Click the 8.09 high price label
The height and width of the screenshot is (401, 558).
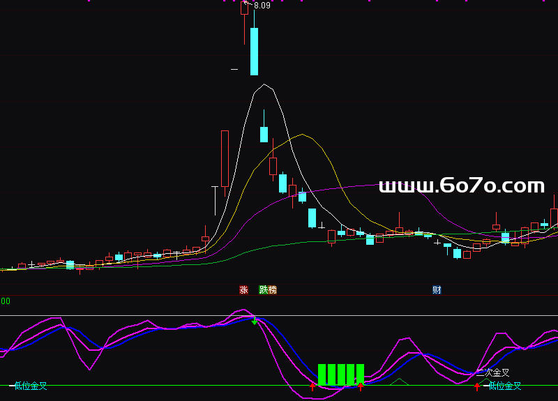262,6
